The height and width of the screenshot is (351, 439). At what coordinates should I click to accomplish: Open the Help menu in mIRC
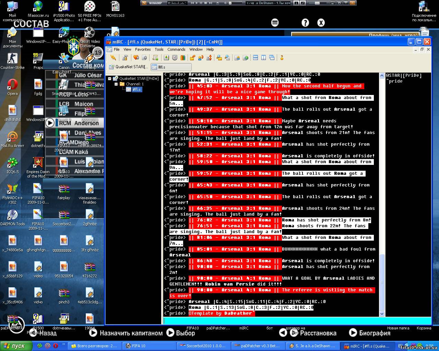point(210,49)
